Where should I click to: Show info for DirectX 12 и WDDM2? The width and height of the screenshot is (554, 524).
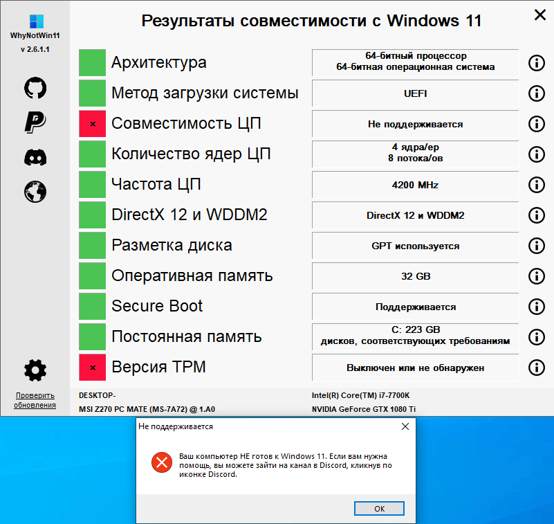click(x=536, y=215)
